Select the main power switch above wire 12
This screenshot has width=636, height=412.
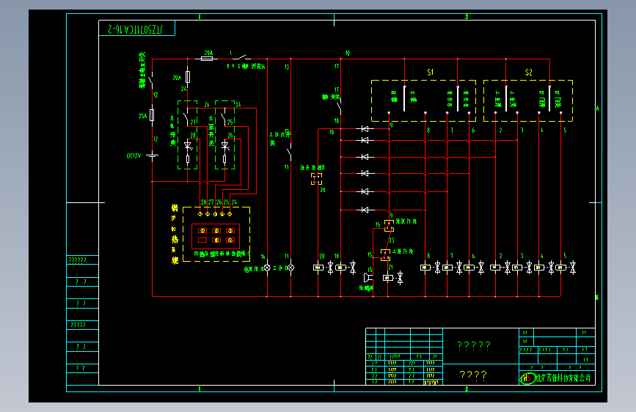[x=150, y=80]
